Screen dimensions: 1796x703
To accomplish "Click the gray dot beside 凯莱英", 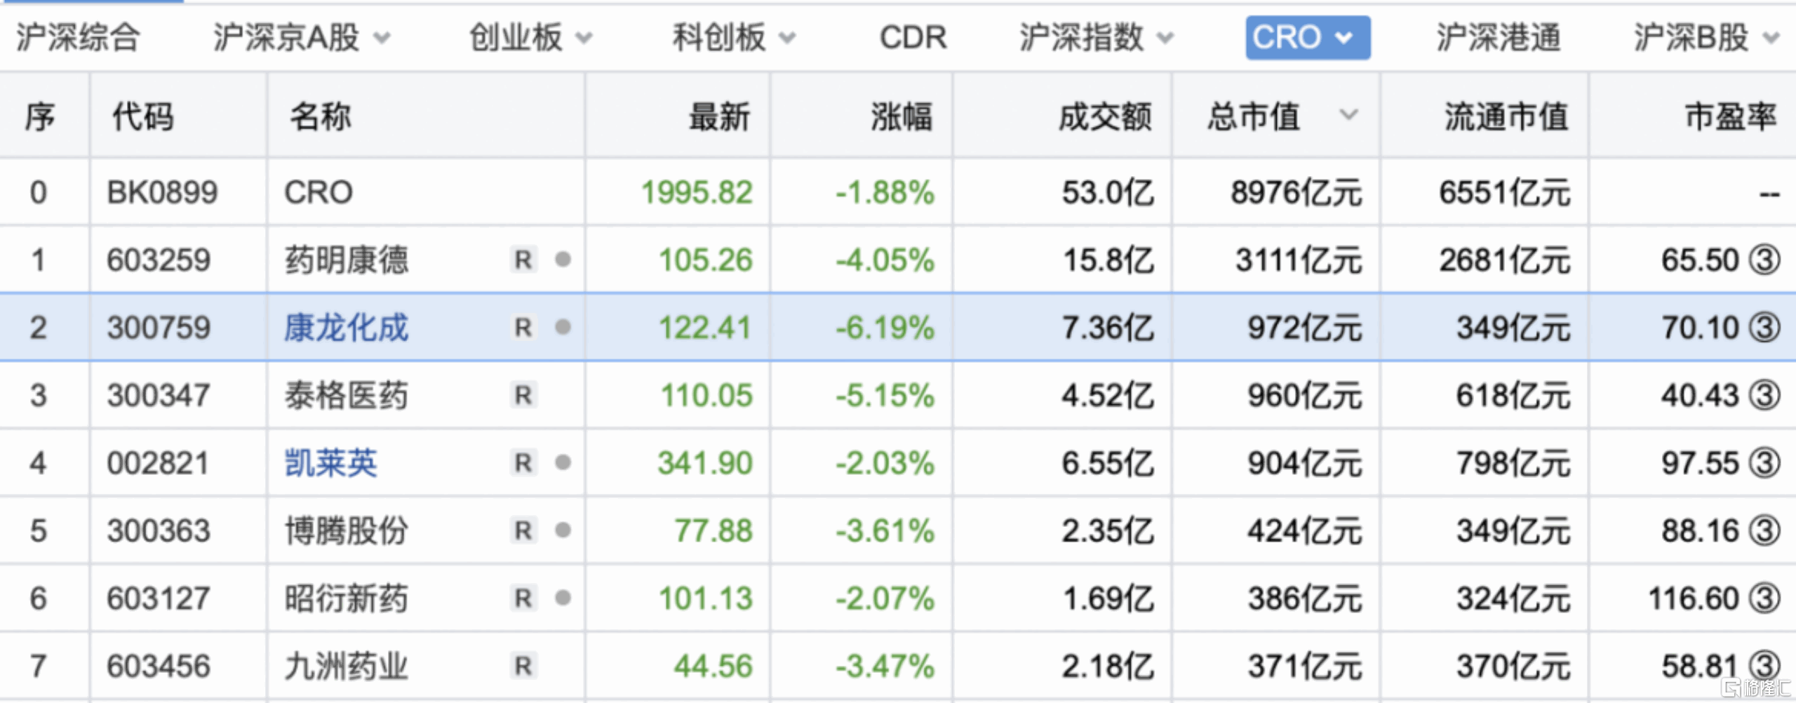I will coord(563,462).
